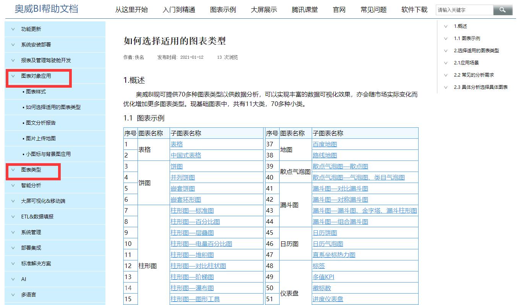Expand the 图表类型 sidebar section
Screen dimensions: 521x305
[31, 170]
